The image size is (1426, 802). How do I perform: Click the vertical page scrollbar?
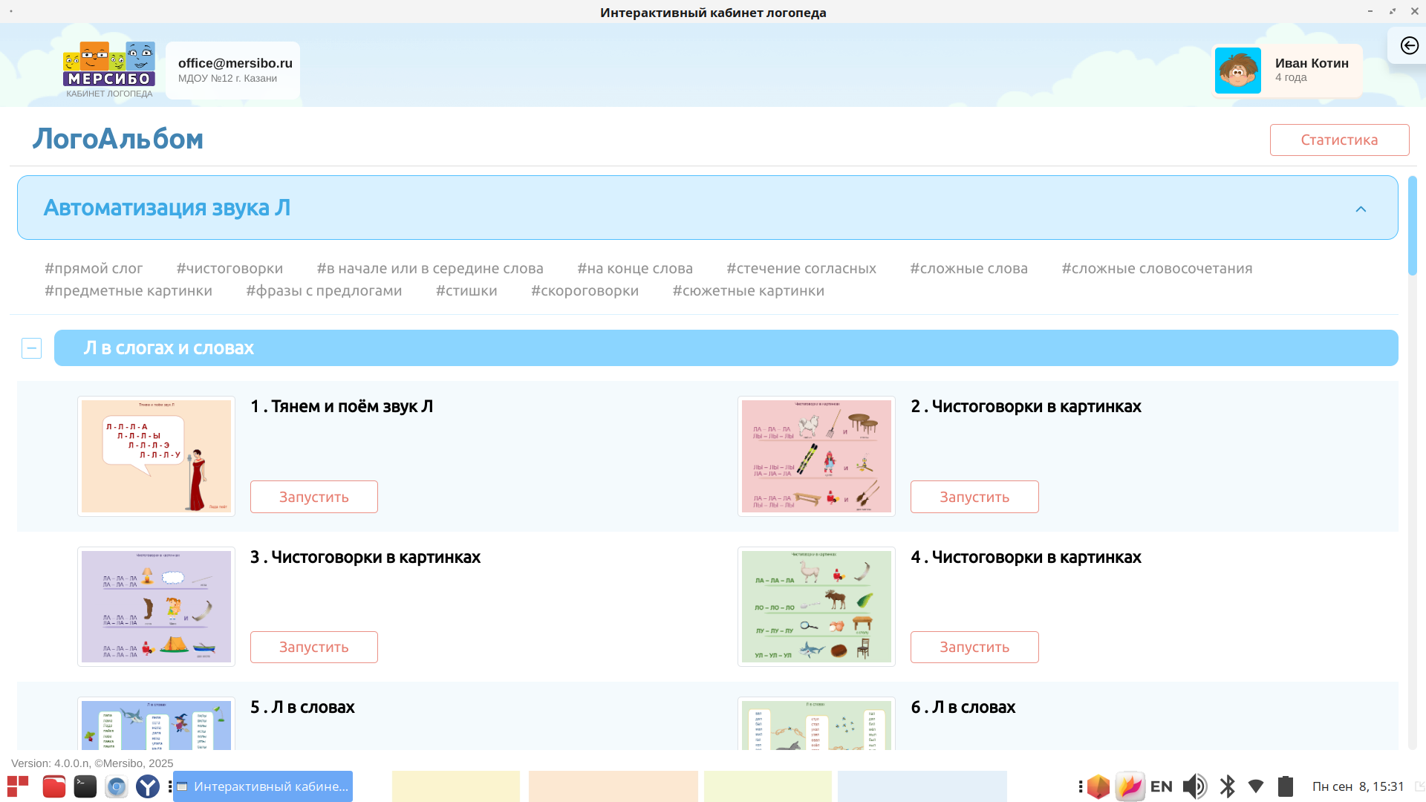coord(1412,226)
